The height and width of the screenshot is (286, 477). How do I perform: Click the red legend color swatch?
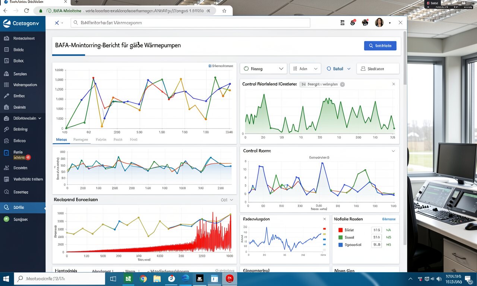pos(340,230)
